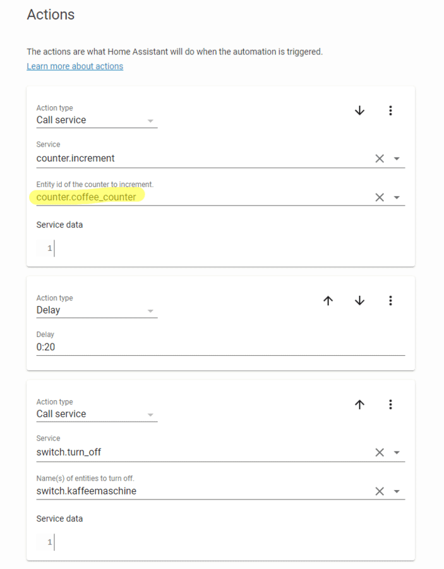
Task: Move the Delay action down
Action: tap(359, 301)
